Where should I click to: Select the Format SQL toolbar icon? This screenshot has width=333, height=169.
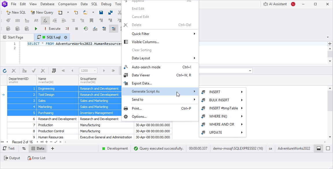click(45, 21)
